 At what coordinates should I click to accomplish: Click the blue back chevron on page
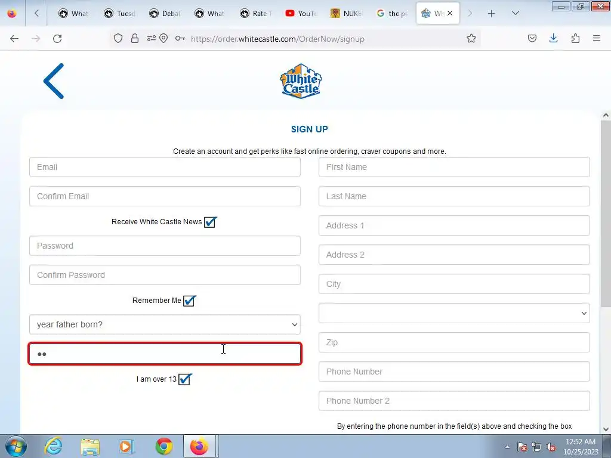click(54, 81)
